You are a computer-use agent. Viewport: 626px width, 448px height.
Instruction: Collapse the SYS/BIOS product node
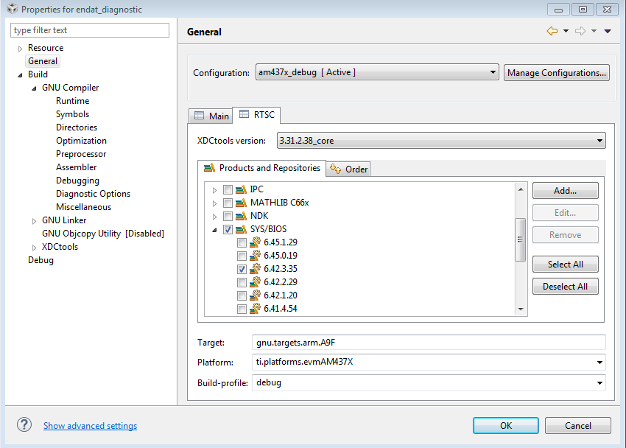click(x=214, y=230)
